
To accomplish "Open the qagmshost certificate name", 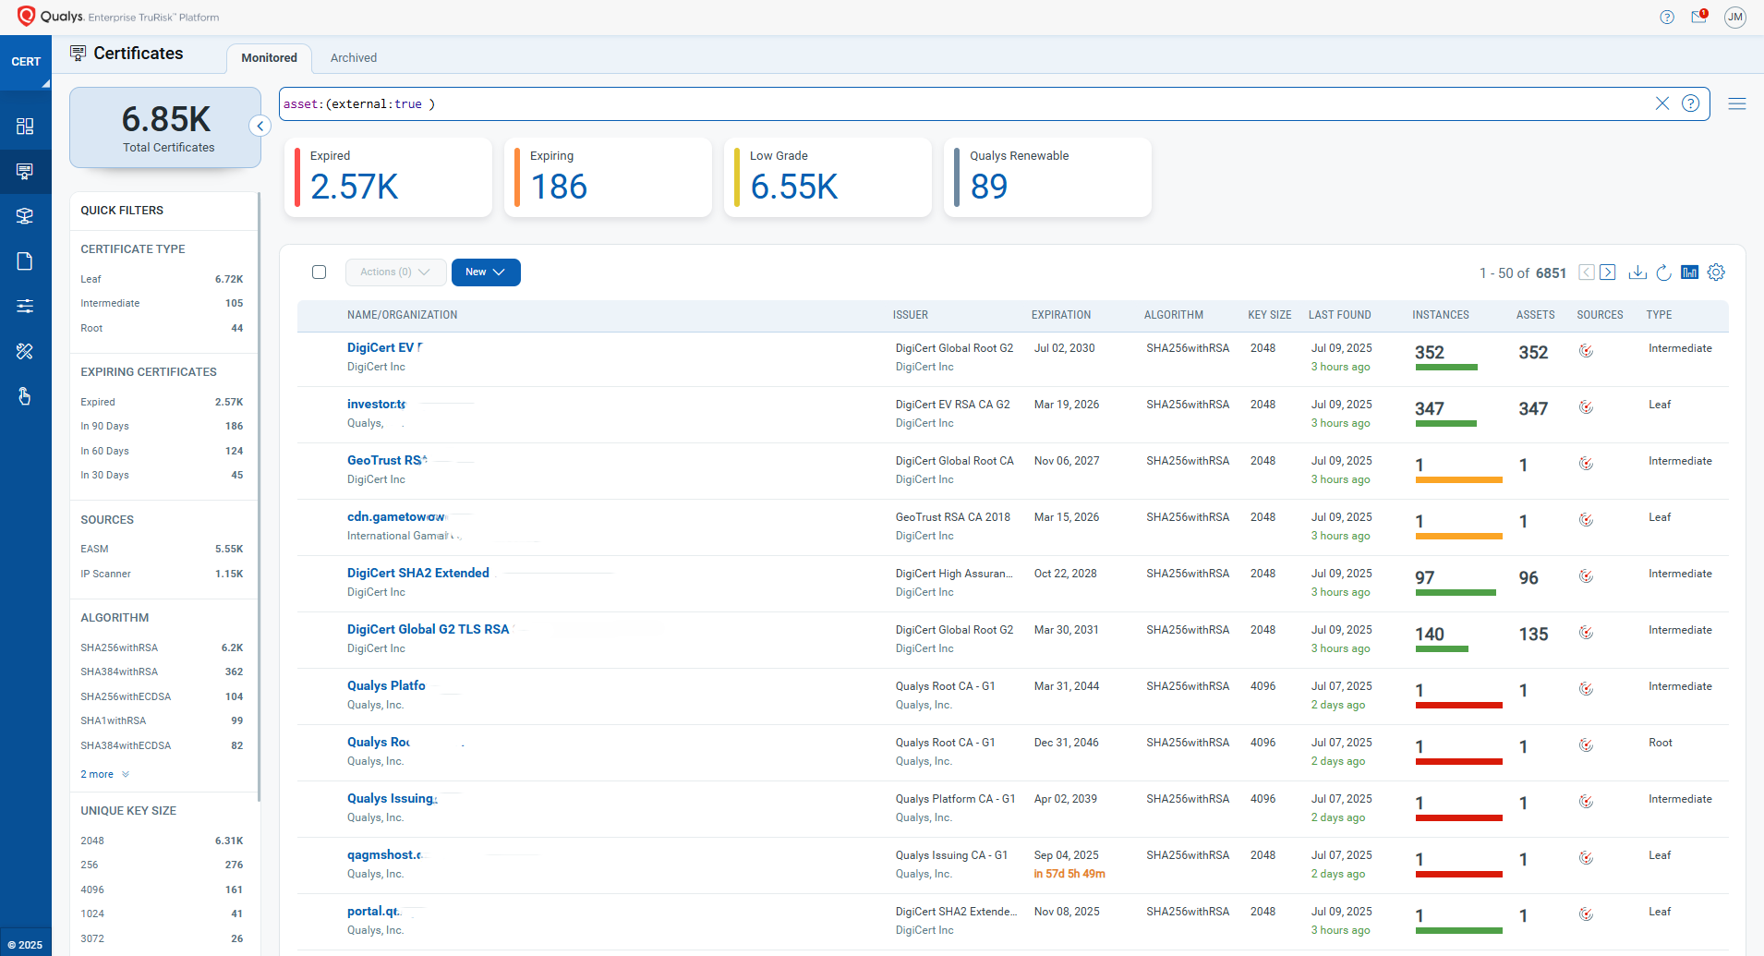I will [x=385, y=854].
